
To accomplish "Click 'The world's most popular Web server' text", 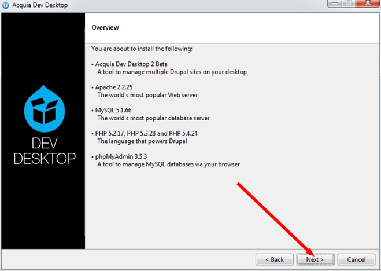I will pos(147,95).
